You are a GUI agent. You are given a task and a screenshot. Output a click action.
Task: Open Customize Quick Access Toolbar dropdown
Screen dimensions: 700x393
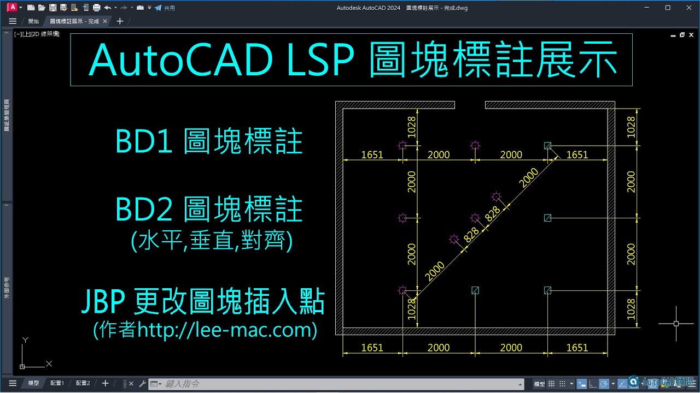(x=149, y=8)
